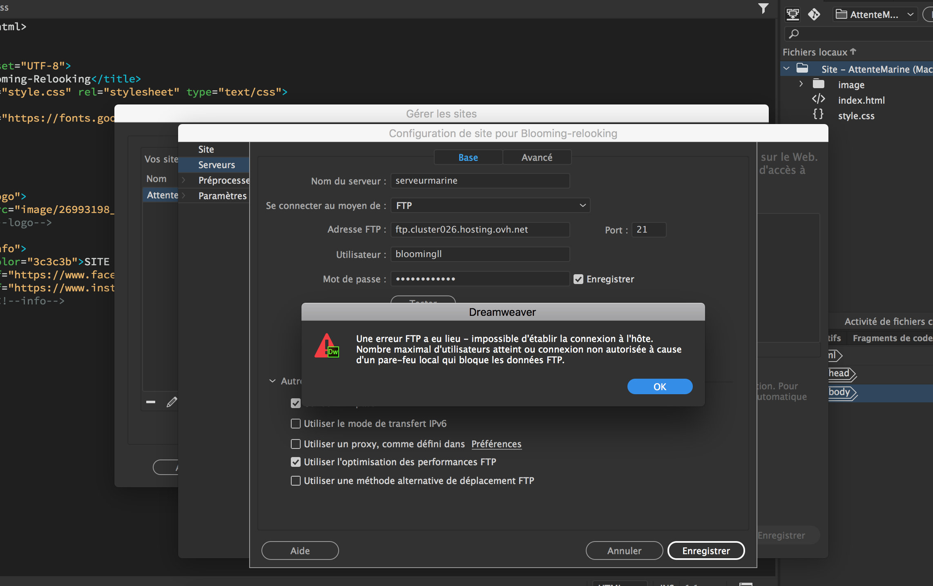This screenshot has height=586, width=933.
Task: Toggle the Enregistrer password checkbox
Action: tap(578, 279)
